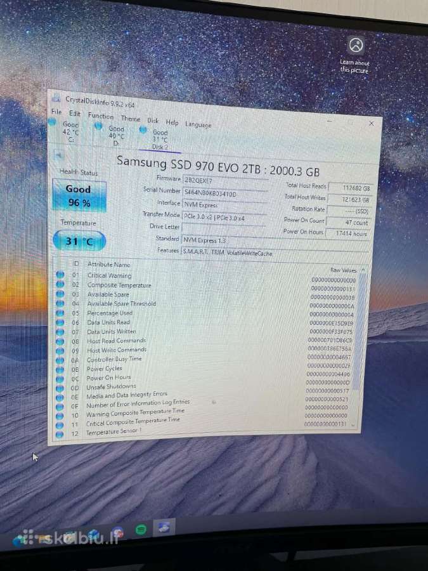
Task: Click the CrystalDiskInfo taskbar icon
Action: (x=164, y=527)
